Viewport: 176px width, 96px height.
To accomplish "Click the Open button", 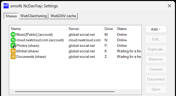I will pos(156,89).
